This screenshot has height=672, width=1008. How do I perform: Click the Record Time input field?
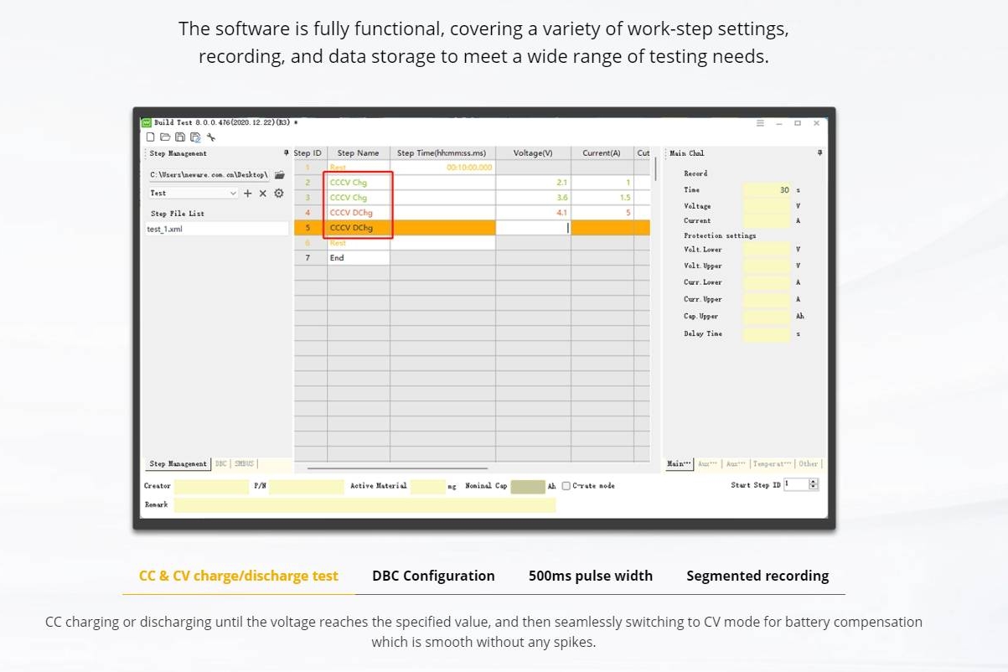click(766, 190)
